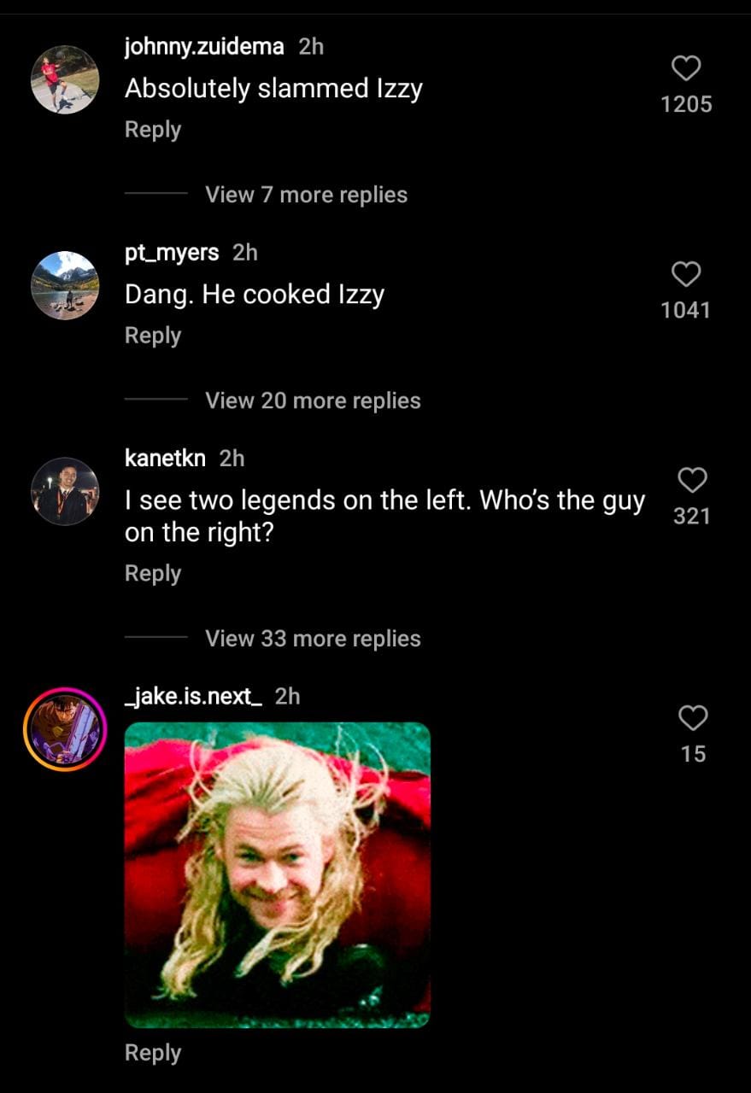Screen dimensions: 751x1093
Task: Reply to the _jake.is.next_ GIF comment
Action: (153, 1053)
